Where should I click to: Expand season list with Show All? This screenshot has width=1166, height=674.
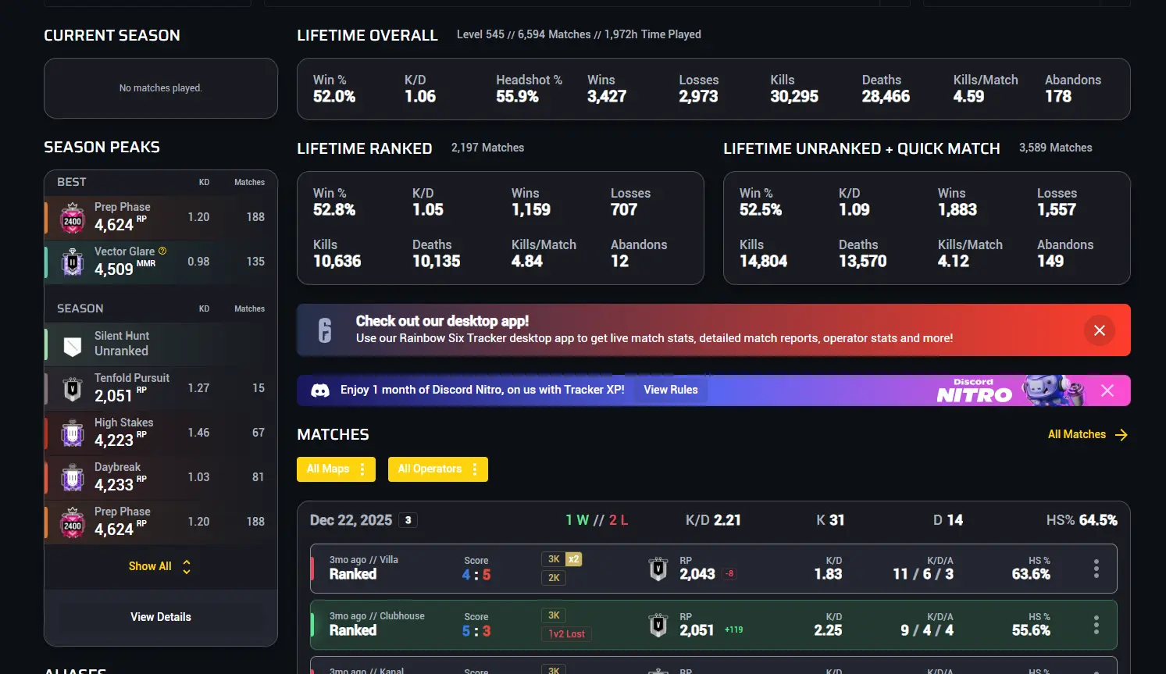(160, 566)
